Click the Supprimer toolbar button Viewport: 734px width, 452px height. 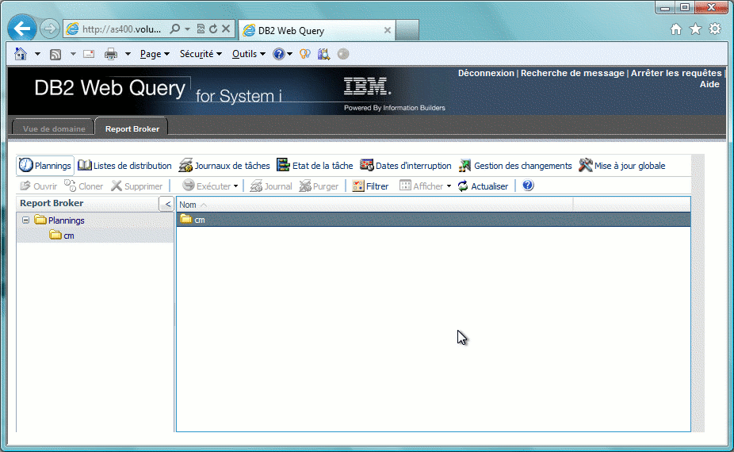(136, 186)
